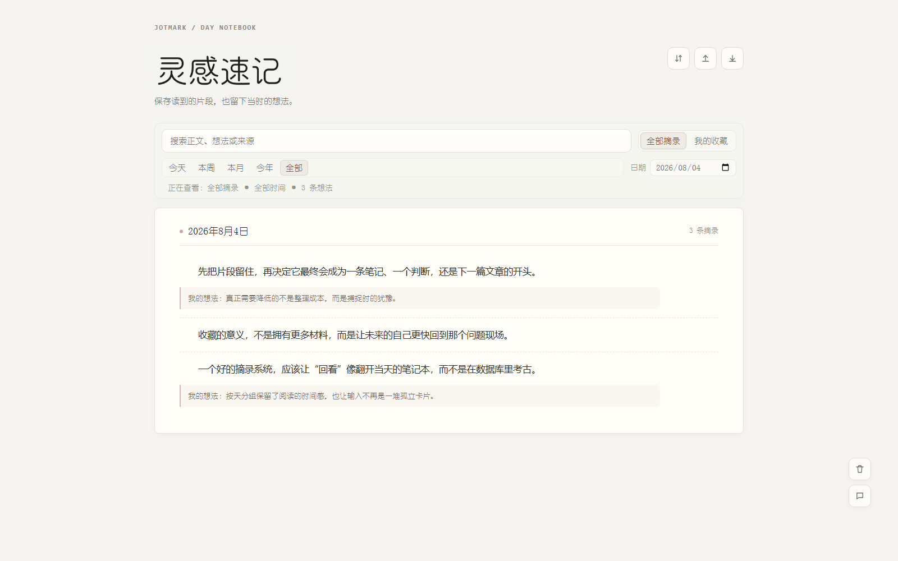Click the date field 2026/08/04

(693, 168)
